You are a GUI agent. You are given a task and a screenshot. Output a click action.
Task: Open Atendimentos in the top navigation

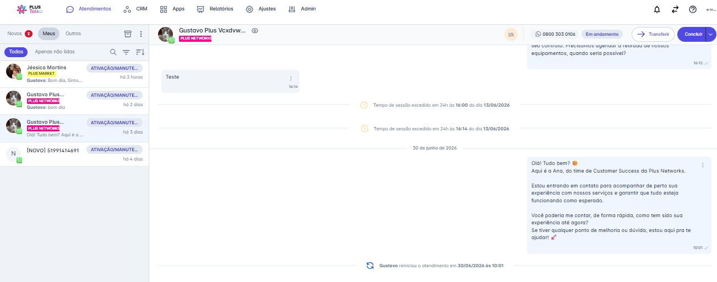click(88, 9)
